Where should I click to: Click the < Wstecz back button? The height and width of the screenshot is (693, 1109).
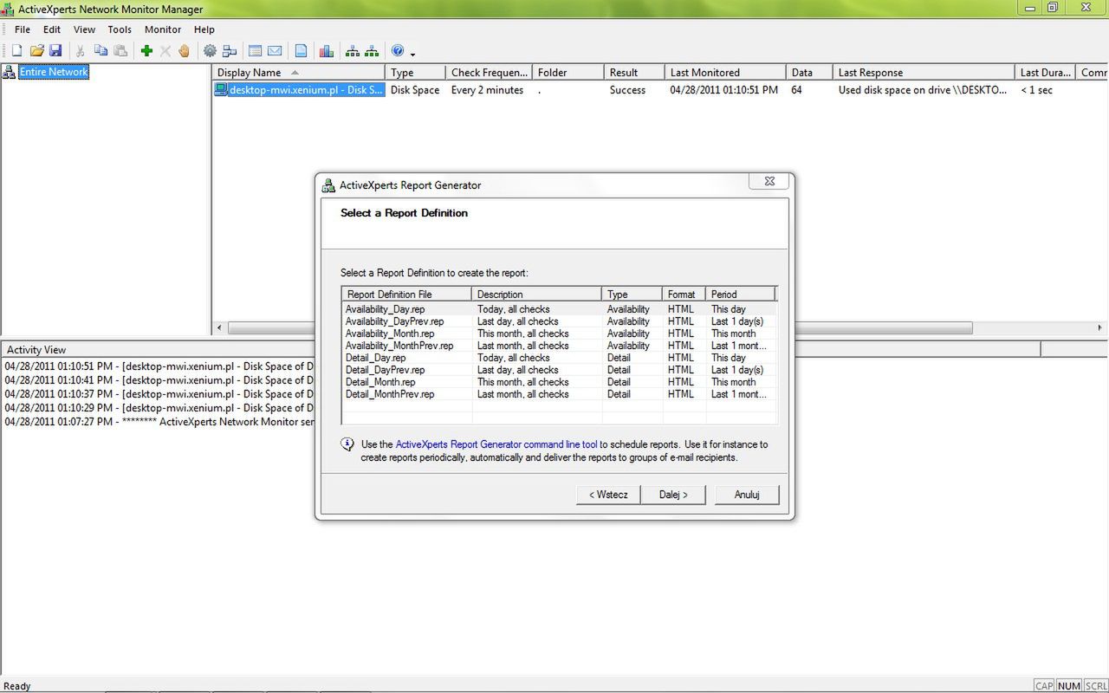point(608,495)
